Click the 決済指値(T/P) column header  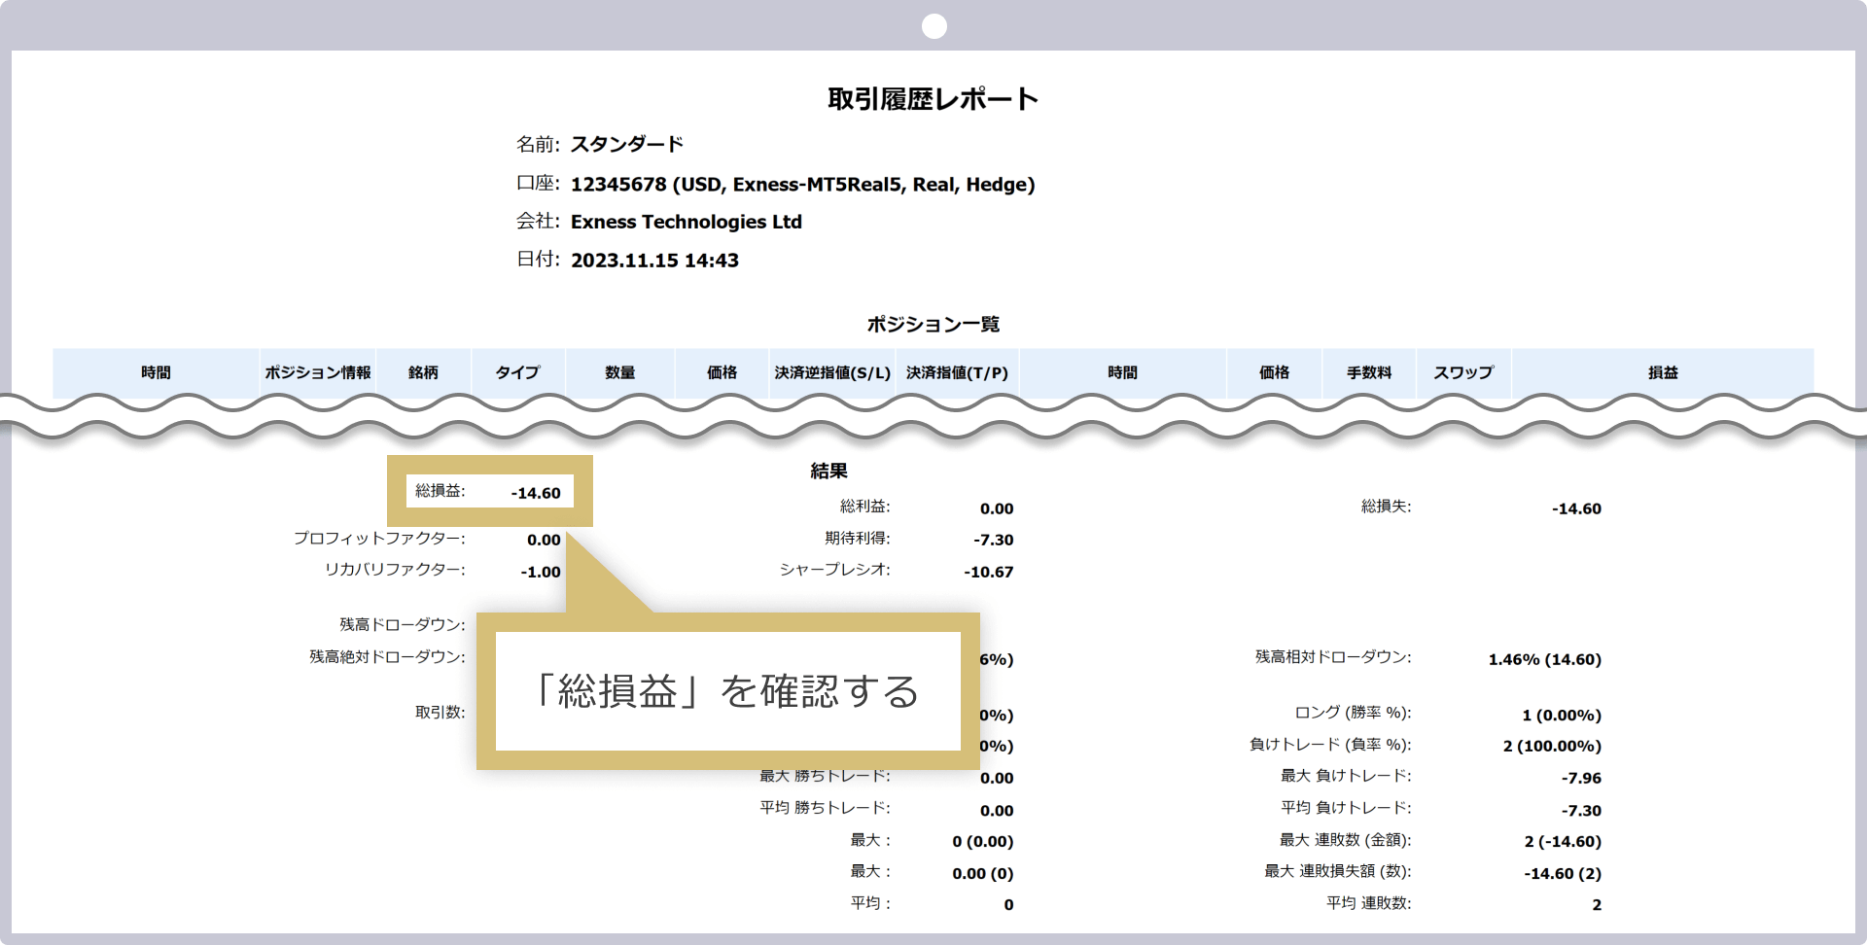pyautogui.click(x=957, y=372)
